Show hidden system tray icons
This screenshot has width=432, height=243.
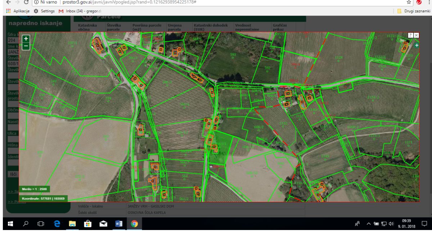coord(369,224)
